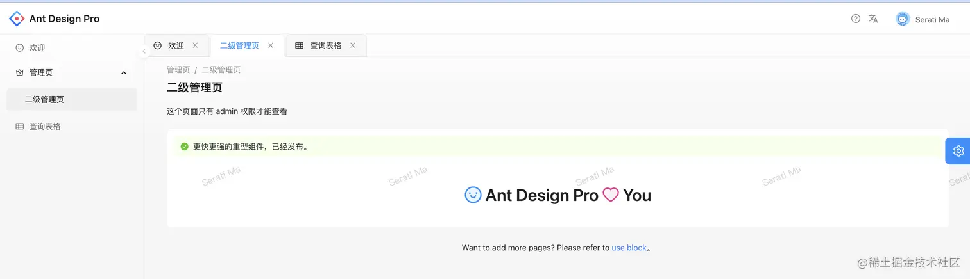The height and width of the screenshot is (279, 970).
Task: Click 'Want to add more pages?' text
Action: pos(508,248)
